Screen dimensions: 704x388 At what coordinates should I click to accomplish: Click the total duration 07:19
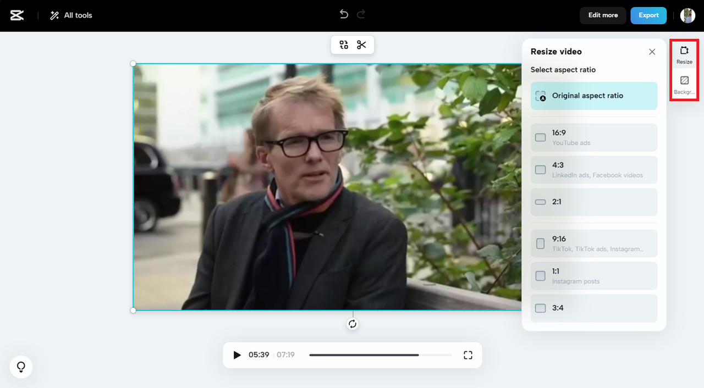(285, 355)
